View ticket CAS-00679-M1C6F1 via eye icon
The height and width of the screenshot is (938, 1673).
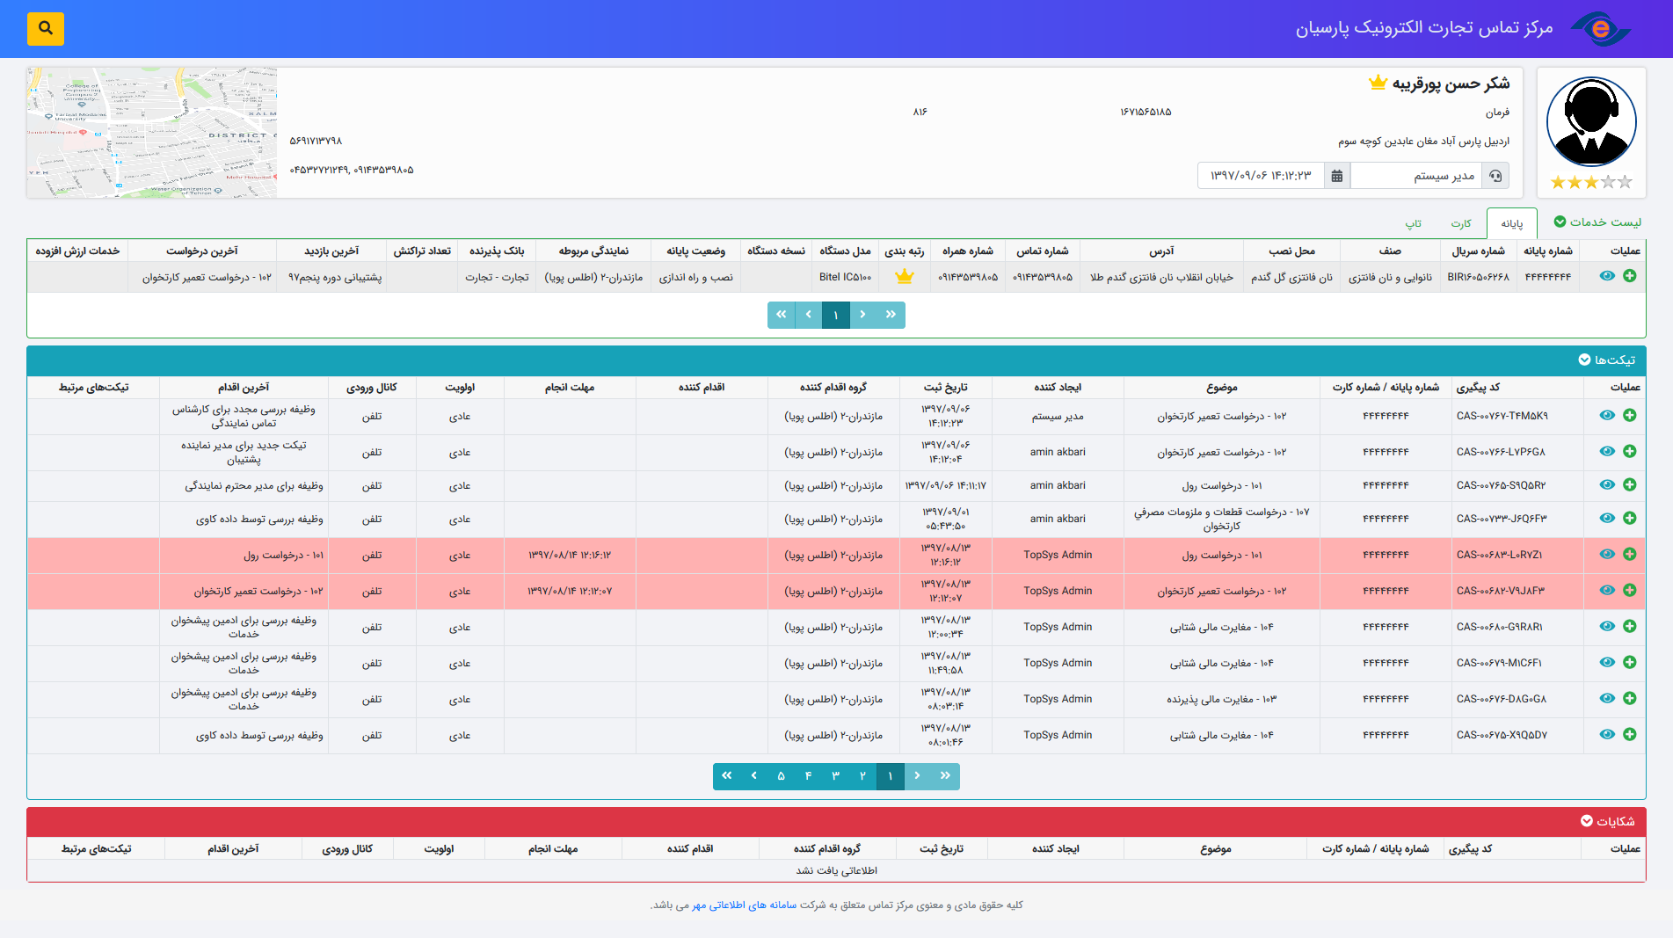(x=1607, y=662)
